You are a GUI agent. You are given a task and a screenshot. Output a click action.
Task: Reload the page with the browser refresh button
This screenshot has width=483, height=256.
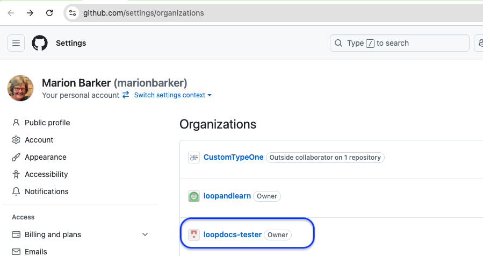(49, 13)
